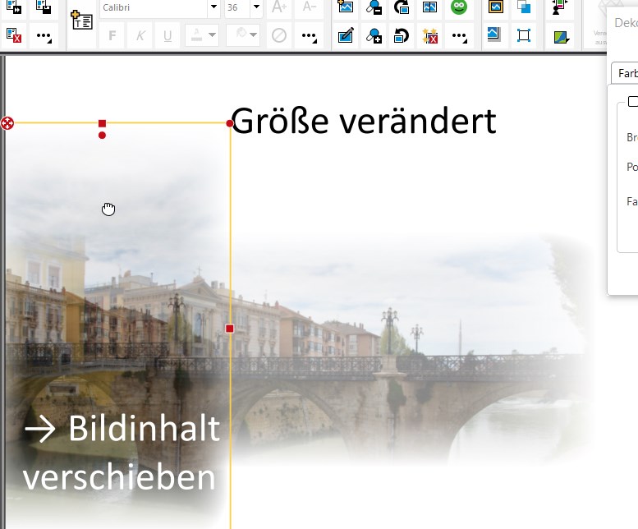638x529 pixels.
Task: Rotate the image counter-clockwise
Action: (402, 36)
